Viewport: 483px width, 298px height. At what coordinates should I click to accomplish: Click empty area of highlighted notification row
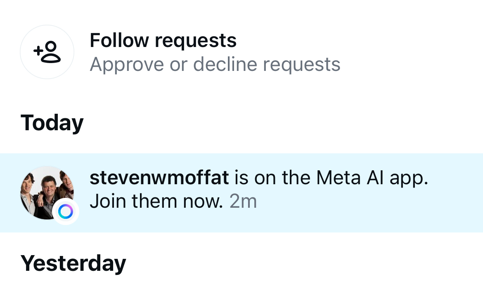(372, 206)
